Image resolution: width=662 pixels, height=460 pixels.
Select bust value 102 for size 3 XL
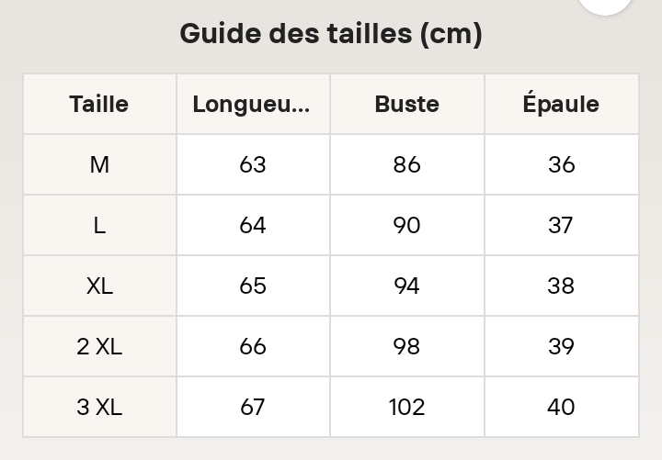pos(407,407)
